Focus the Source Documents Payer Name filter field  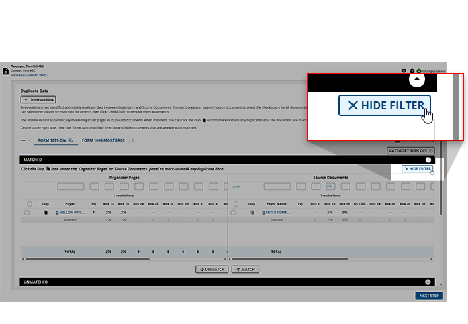pos(277,186)
